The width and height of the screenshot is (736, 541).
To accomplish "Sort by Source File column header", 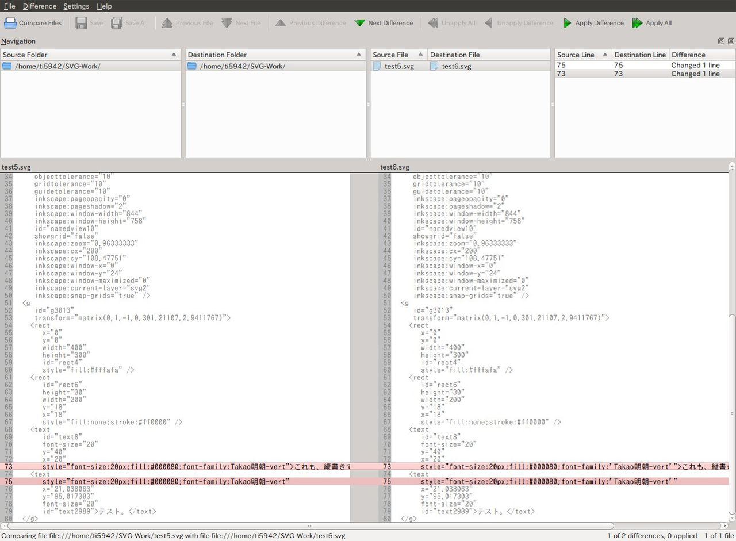I will pos(398,55).
